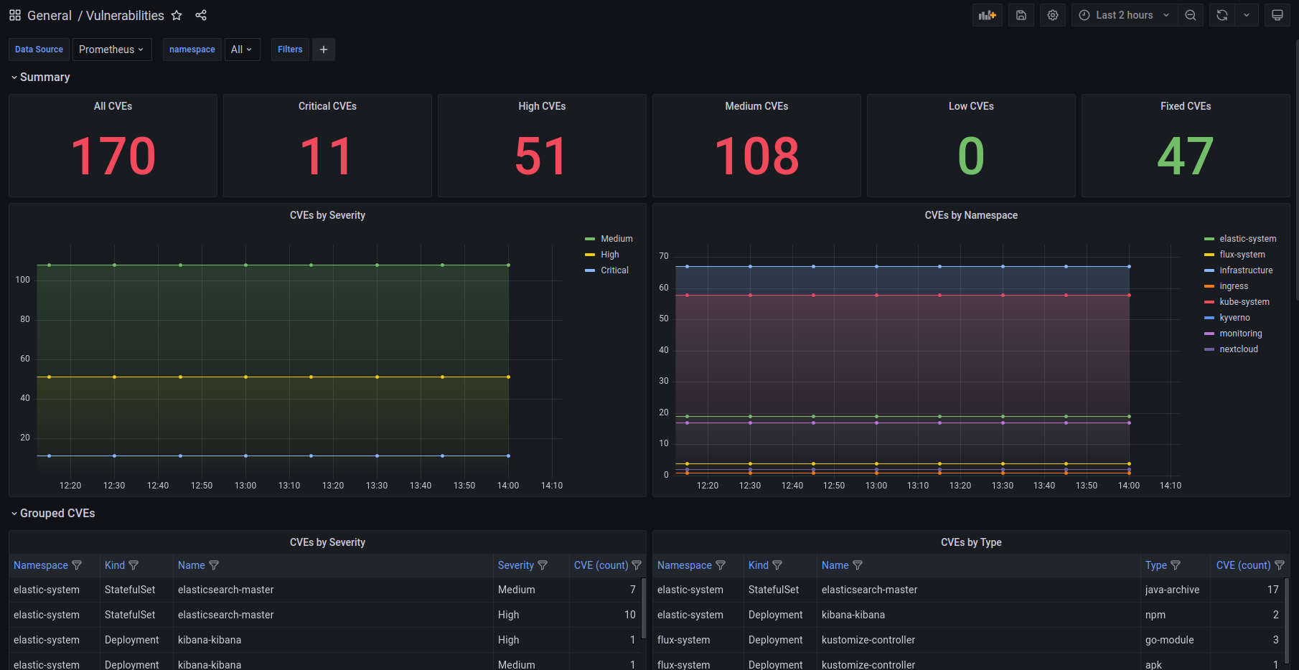Open the dashboard search grid icon
Viewport: 1299px width, 670px height.
tap(15, 15)
